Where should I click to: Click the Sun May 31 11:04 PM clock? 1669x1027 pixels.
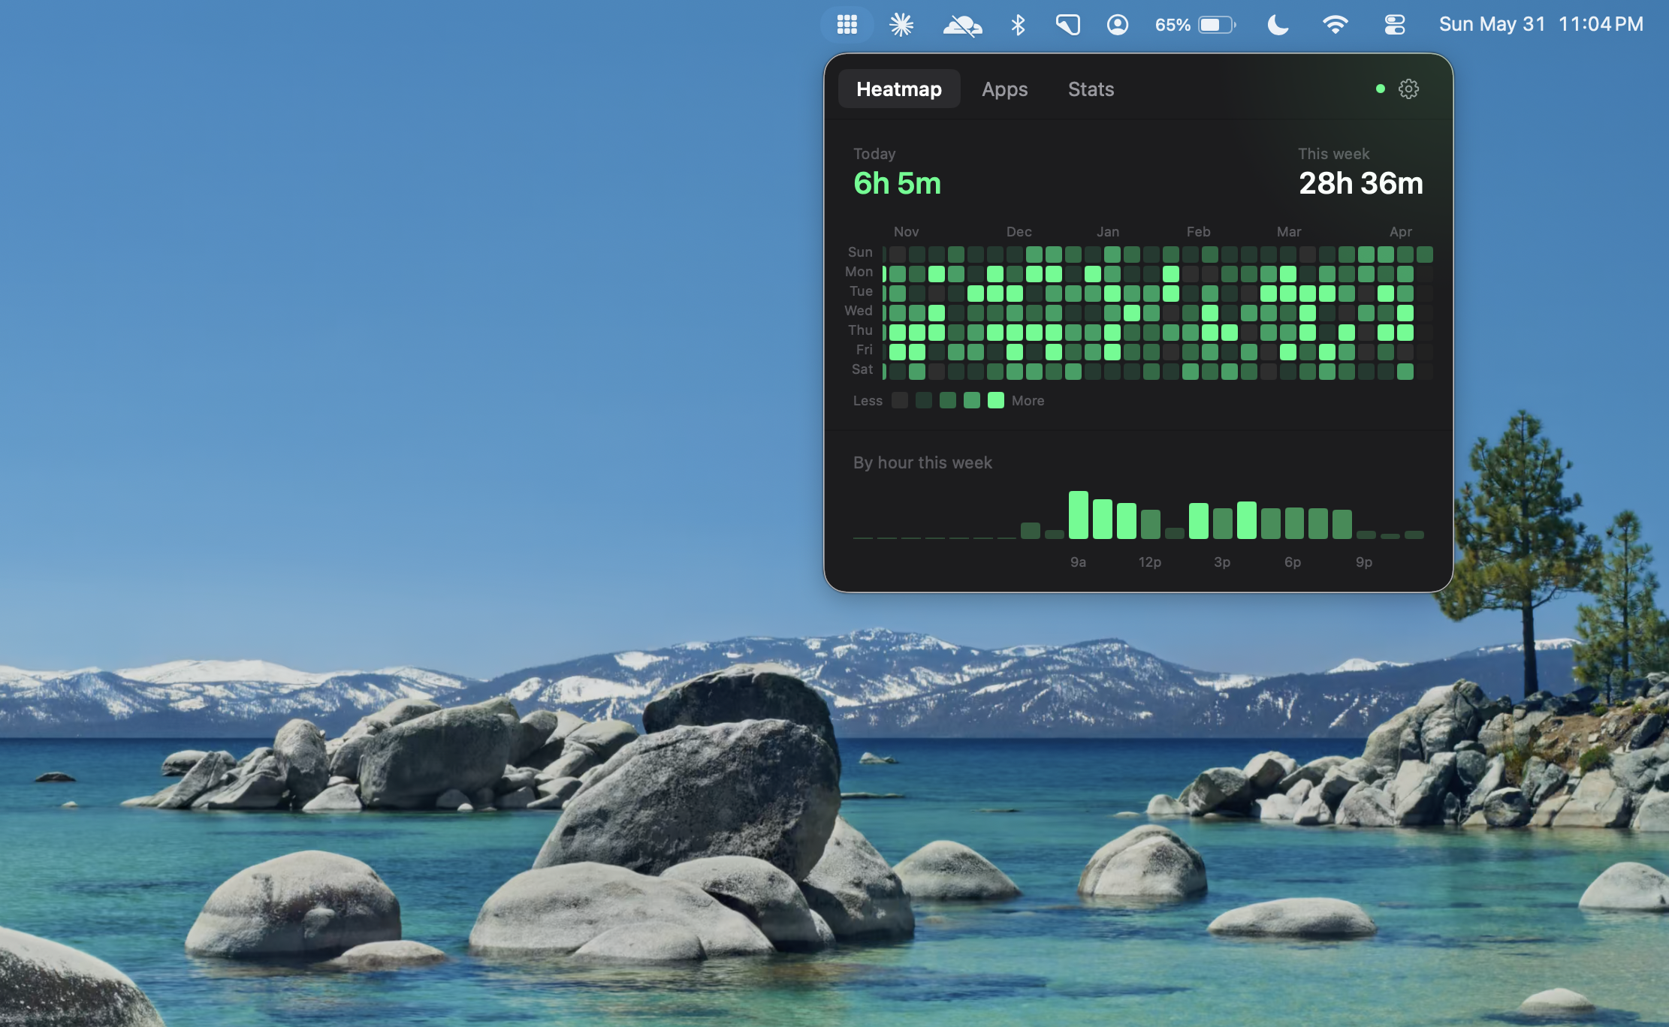coord(1541,24)
